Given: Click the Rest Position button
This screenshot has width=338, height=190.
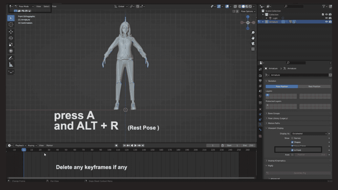Looking at the screenshot, I should 314,86.
